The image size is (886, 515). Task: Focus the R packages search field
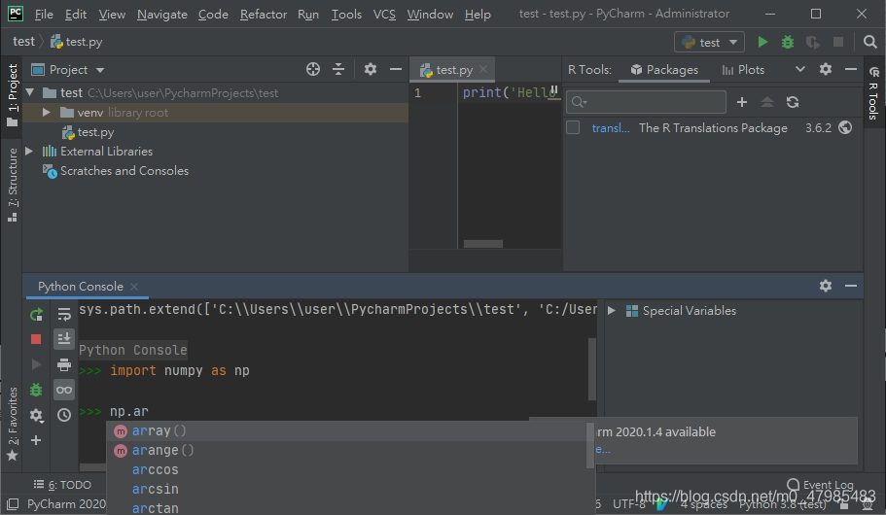[x=646, y=102]
